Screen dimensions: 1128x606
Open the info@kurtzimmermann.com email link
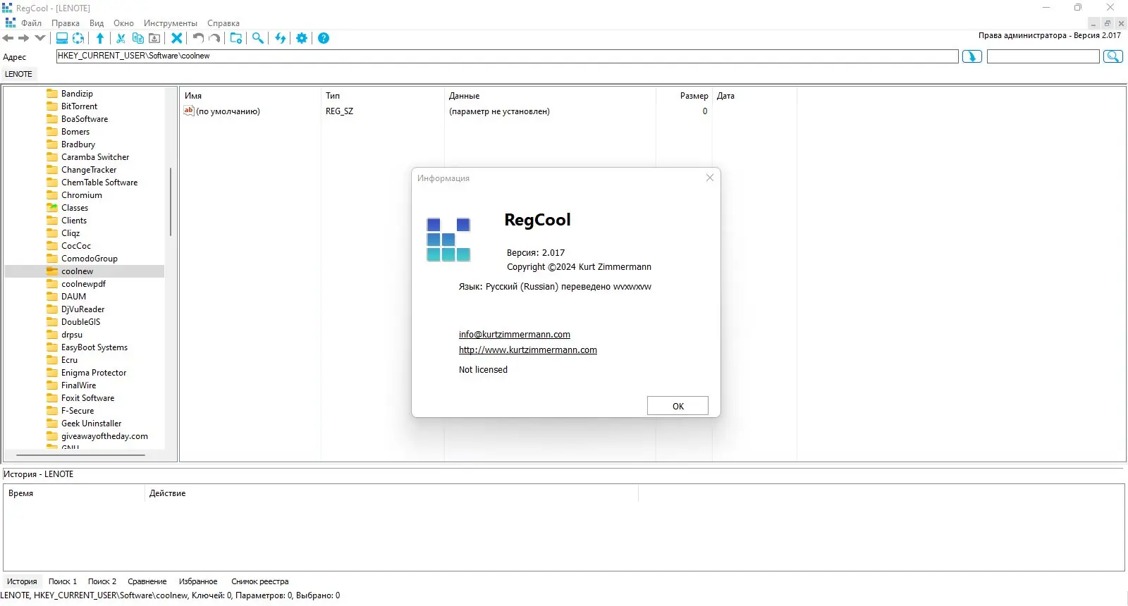[x=515, y=335]
